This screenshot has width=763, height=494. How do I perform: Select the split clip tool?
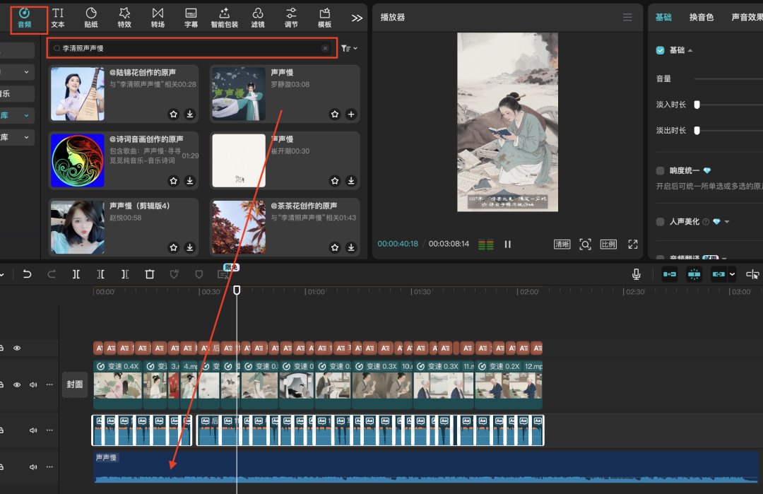[76, 274]
